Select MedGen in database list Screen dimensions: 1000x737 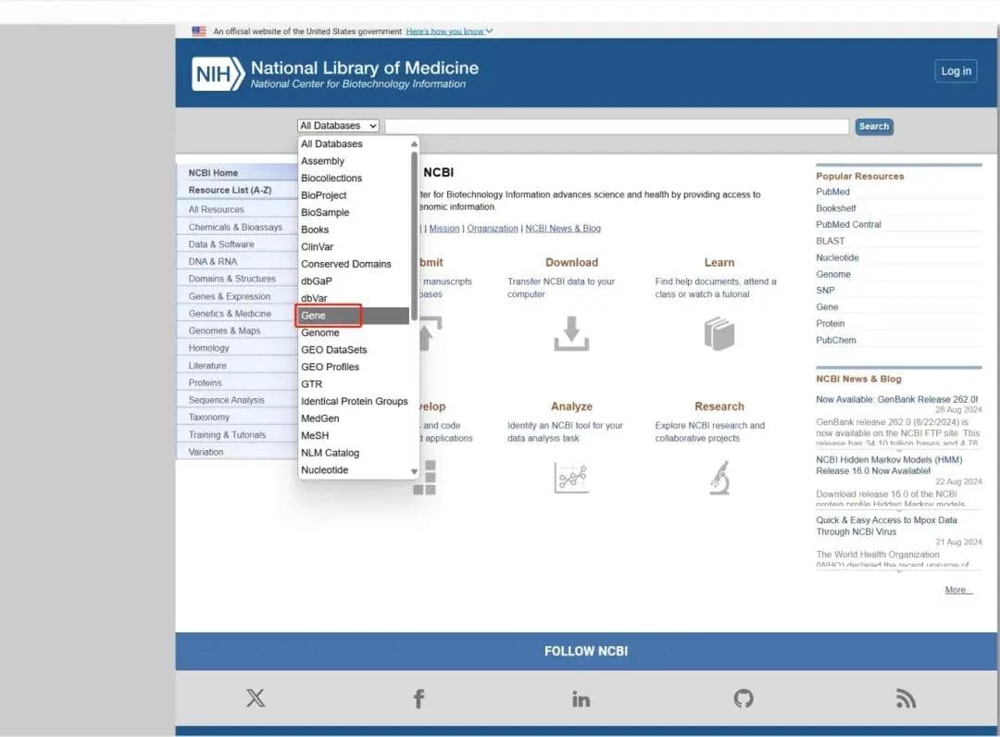[x=354, y=418]
